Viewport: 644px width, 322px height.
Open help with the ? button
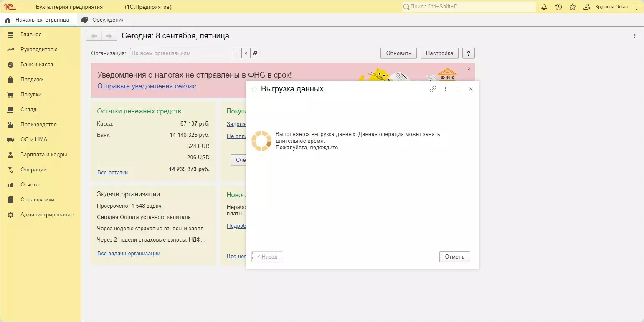(469, 53)
